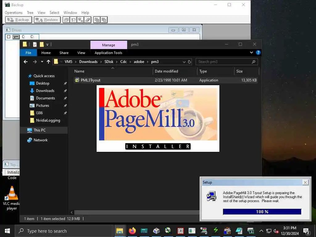Open the Tree menu in Backup
The image size is (316, 237).
[30, 12]
